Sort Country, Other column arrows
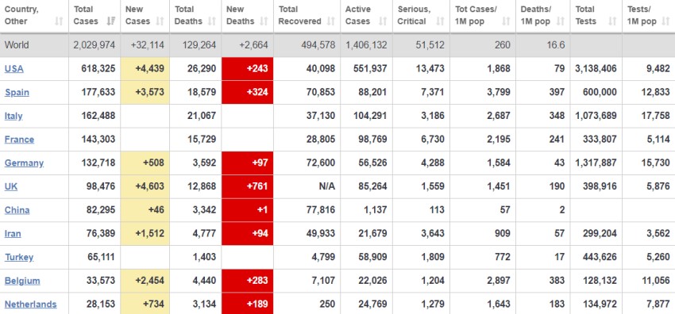 click(x=59, y=21)
